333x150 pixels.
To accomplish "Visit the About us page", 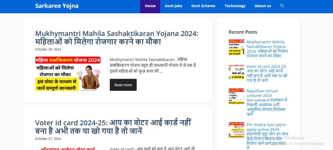I will [x=263, y=6].
